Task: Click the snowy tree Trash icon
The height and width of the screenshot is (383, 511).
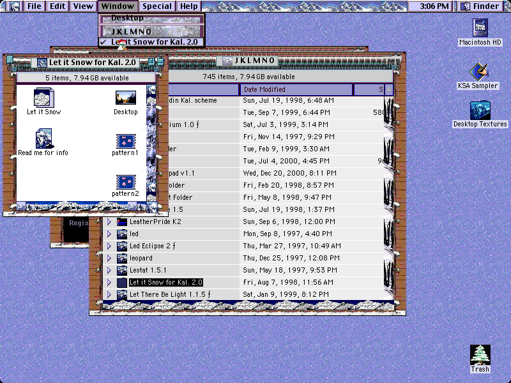Action: [x=480, y=355]
